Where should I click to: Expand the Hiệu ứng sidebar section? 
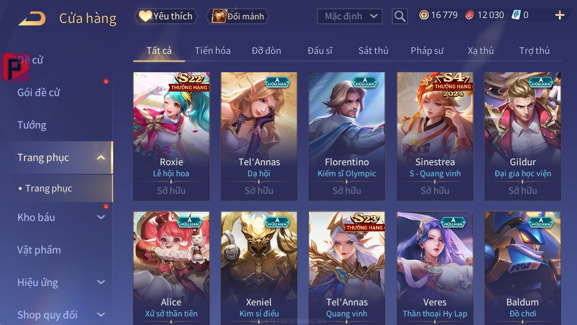[101, 282]
